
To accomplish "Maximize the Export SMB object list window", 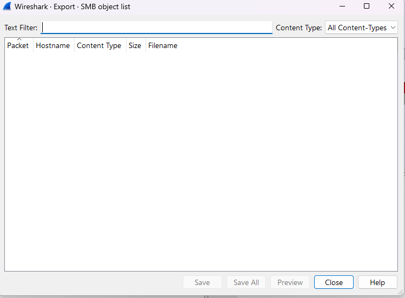I will click(367, 6).
